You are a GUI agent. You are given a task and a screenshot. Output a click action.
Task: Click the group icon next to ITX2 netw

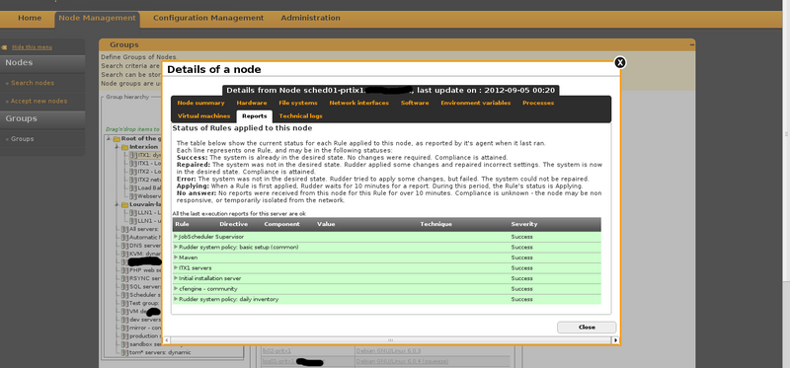point(133,180)
